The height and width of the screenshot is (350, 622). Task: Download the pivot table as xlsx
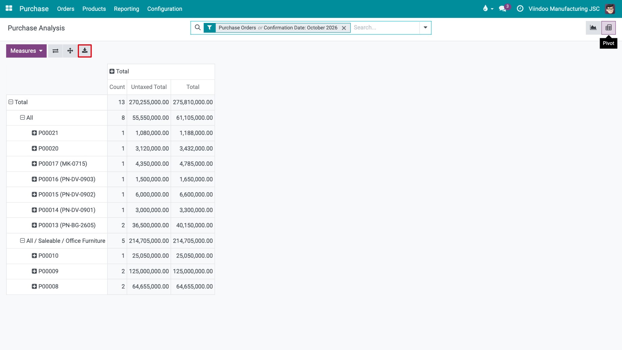click(x=85, y=51)
